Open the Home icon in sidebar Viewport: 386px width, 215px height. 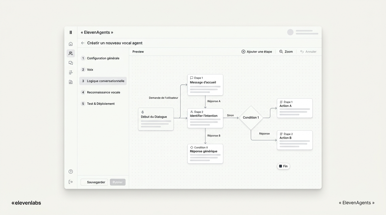(71, 44)
